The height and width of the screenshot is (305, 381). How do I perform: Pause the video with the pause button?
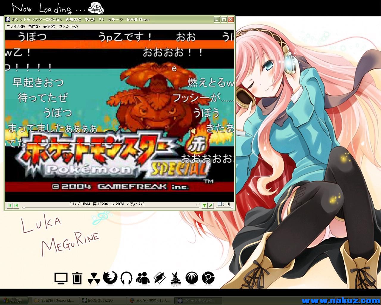click(10, 205)
